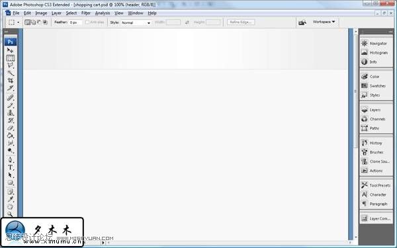This screenshot has height=248, width=397.
Task: Select the Rectangular Marquee tool in toolbox
Action: tap(10, 58)
